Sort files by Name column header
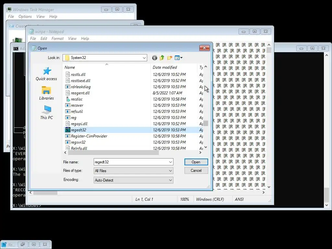 pos(107,67)
